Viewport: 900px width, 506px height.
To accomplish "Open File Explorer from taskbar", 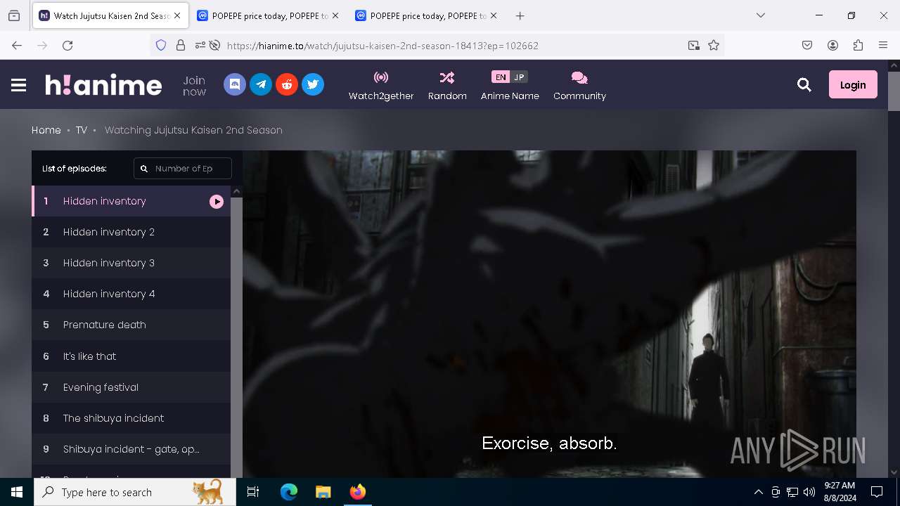I will click(323, 492).
